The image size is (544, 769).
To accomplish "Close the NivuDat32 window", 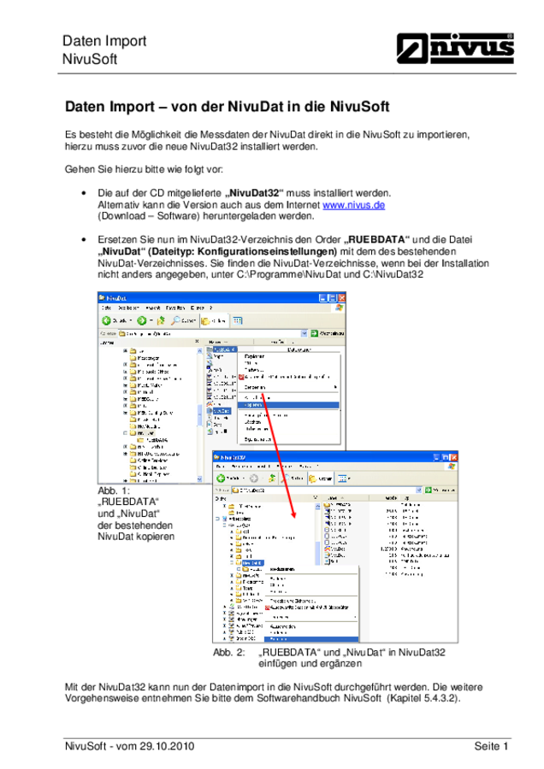I will click(x=453, y=457).
